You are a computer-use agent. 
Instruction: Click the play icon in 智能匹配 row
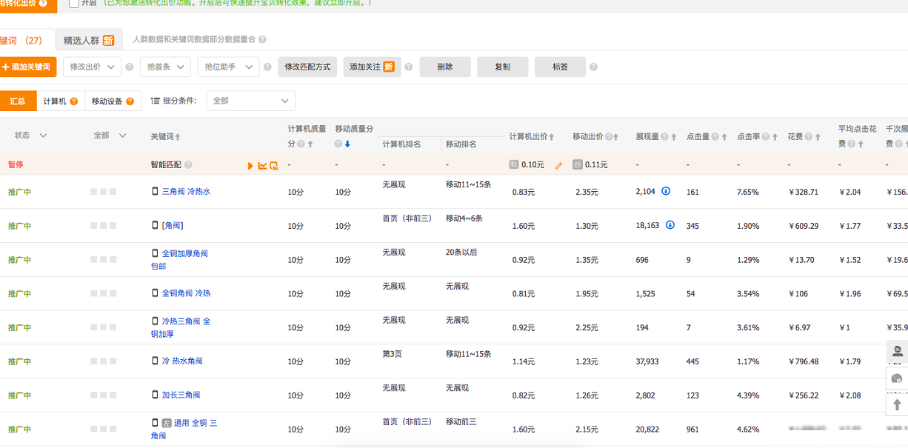[x=250, y=165]
